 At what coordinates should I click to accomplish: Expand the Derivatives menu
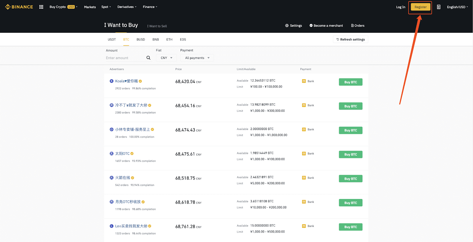tap(127, 7)
